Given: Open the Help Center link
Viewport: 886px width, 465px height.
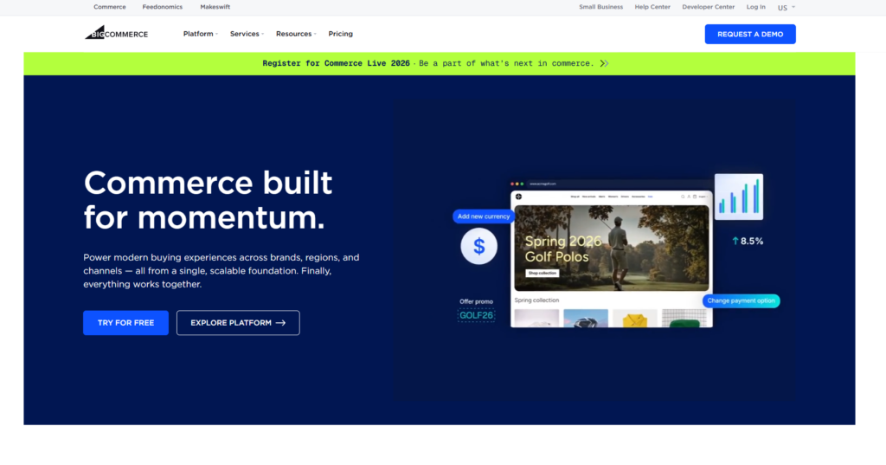Looking at the screenshot, I should pos(652,7).
